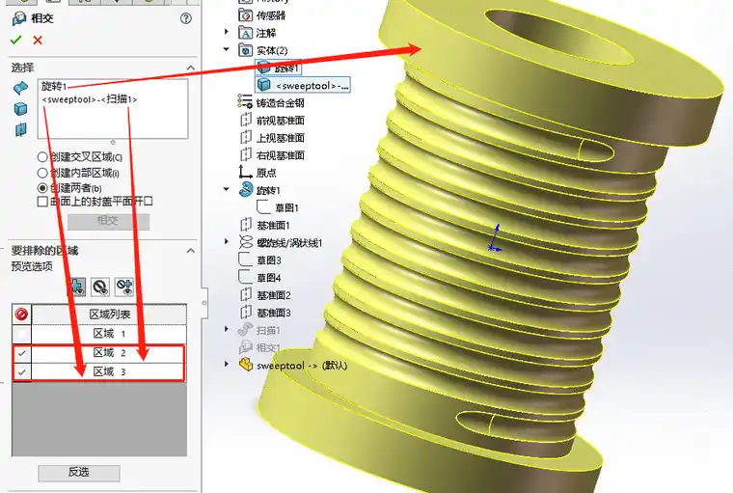
Task: Collapse the 选择 section chevron
Action: click(x=191, y=68)
